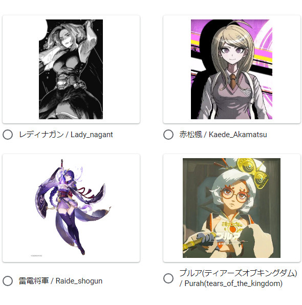Click the Japanese text 雷電将軍
Viewport: 302px width, 305px height.
[34, 281]
